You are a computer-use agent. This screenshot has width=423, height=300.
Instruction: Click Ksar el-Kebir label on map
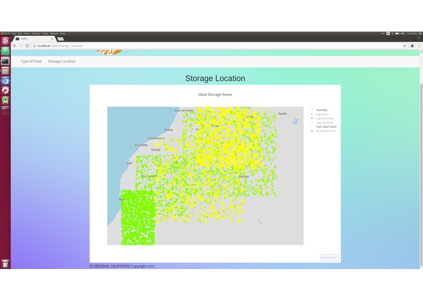[x=184, y=111]
